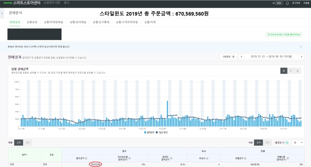Click the 스마트스토어센터 title

(27, 3)
